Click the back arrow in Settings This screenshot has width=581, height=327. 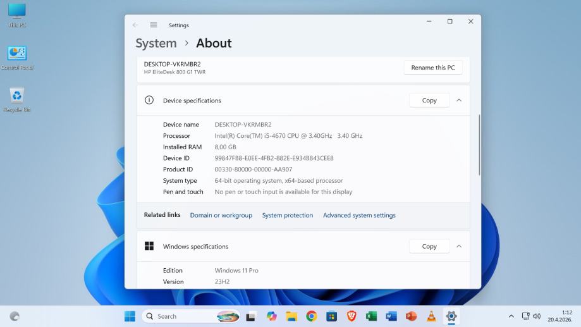tap(135, 25)
